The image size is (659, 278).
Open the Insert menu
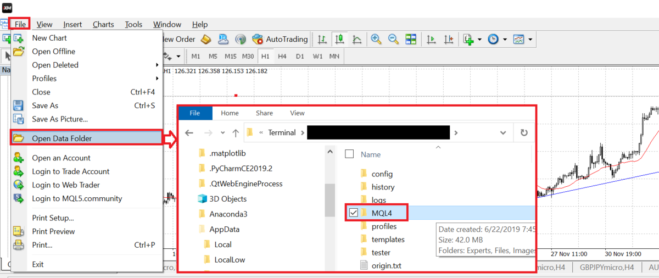pyautogui.click(x=72, y=24)
